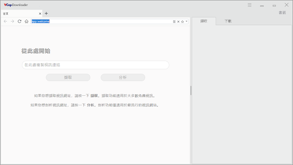
Task: Close the 首頁 tab
Action: [40, 14]
